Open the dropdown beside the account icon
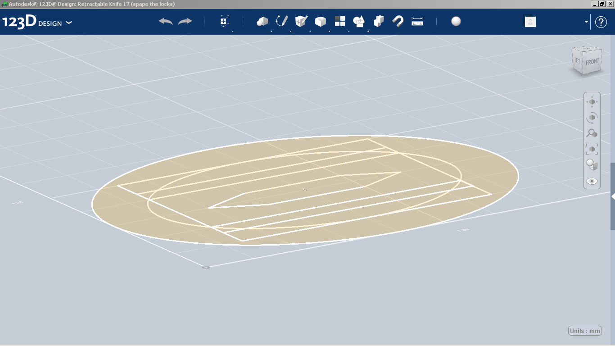Screen dimensions: 615x346 [x=585, y=22]
